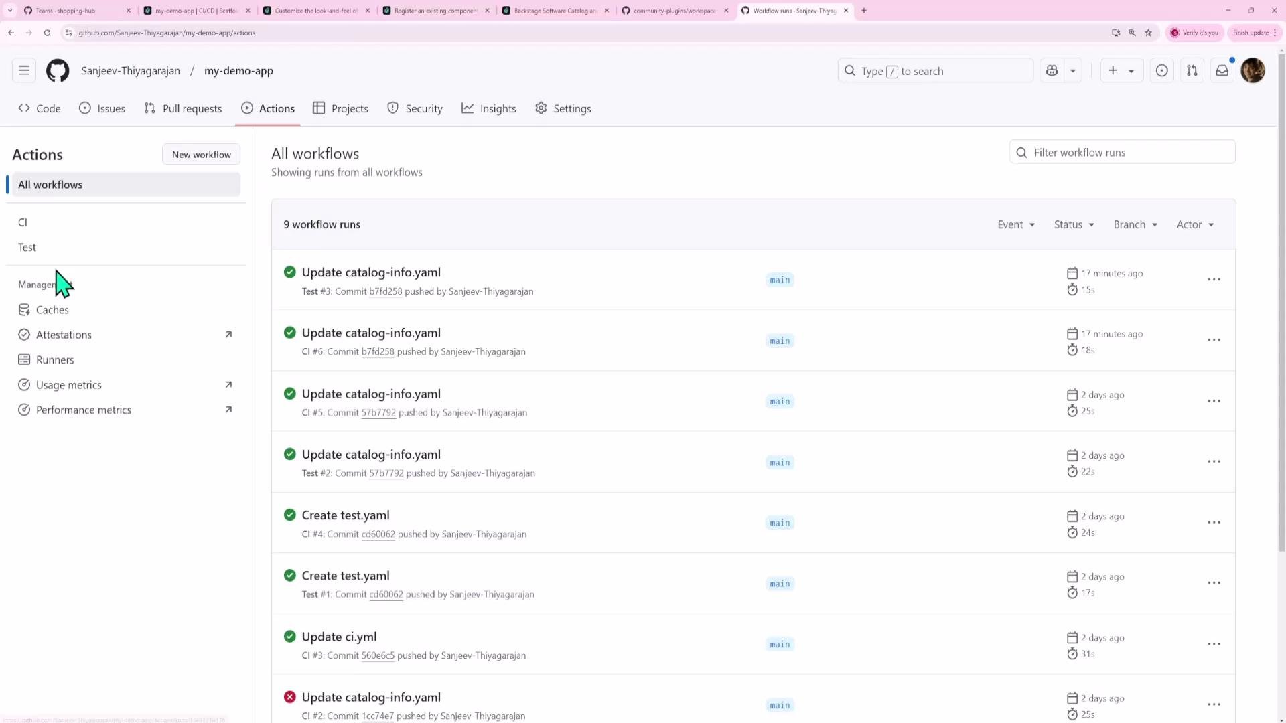The width and height of the screenshot is (1286, 723).
Task: Open the Status filter dropdown
Action: 1074,225
